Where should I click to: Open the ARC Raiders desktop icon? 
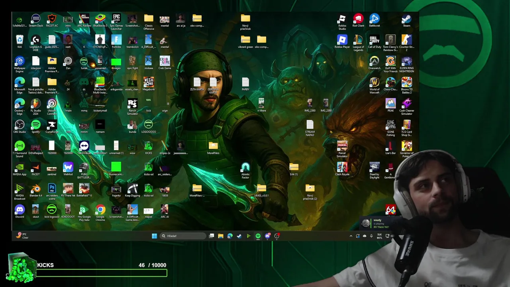point(84,21)
